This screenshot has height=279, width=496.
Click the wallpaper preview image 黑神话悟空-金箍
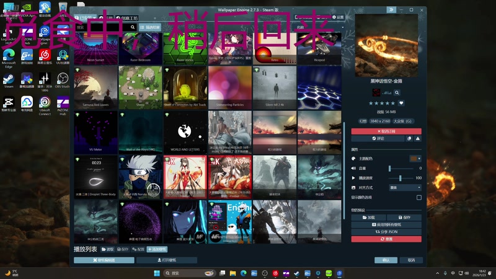(386, 45)
